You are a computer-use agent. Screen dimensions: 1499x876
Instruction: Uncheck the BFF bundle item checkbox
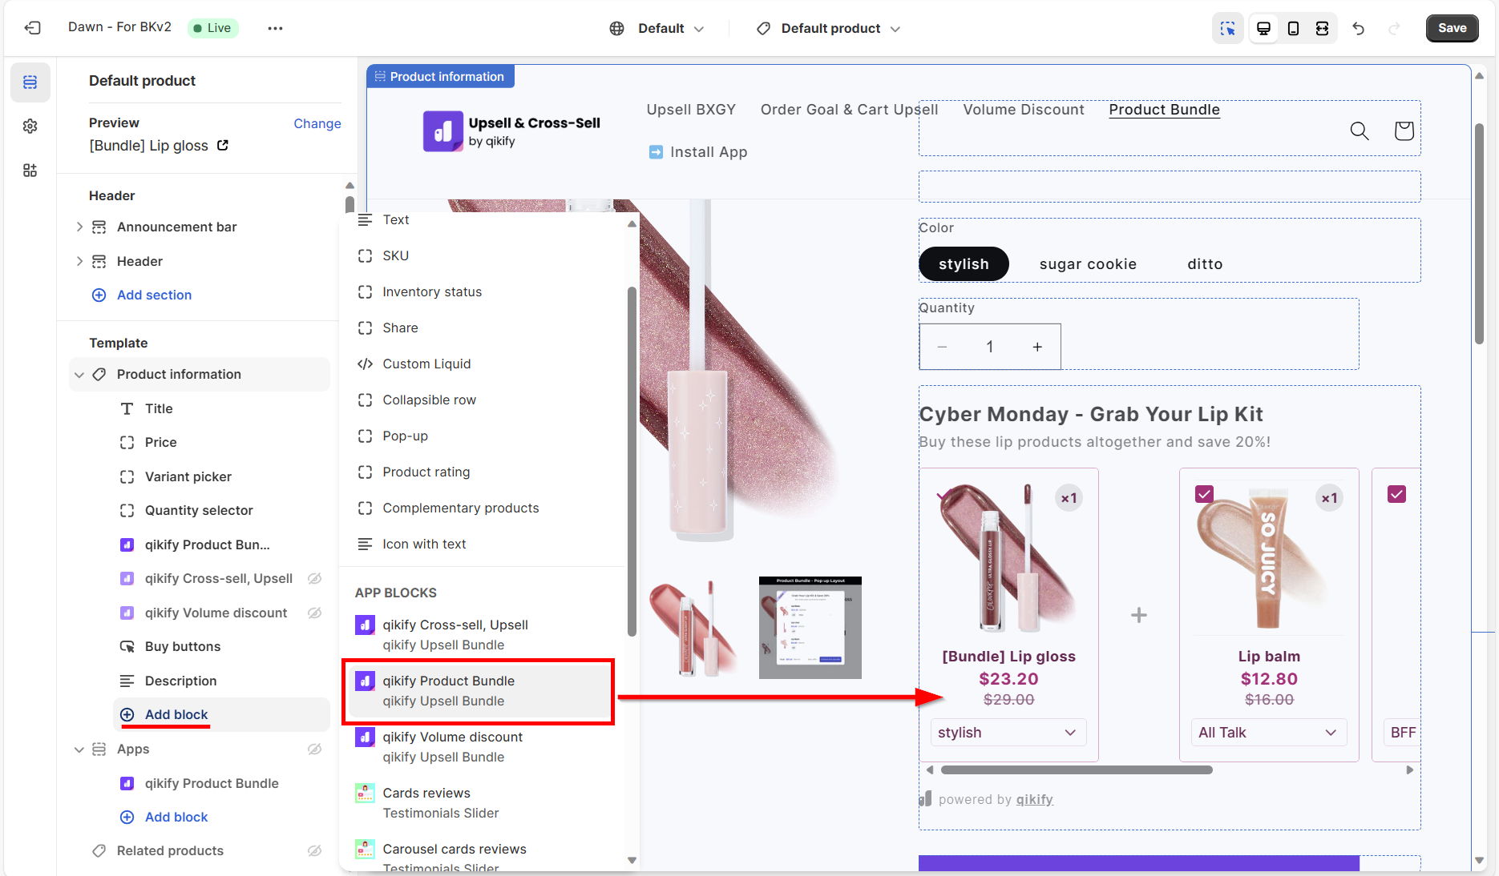pos(1396,494)
